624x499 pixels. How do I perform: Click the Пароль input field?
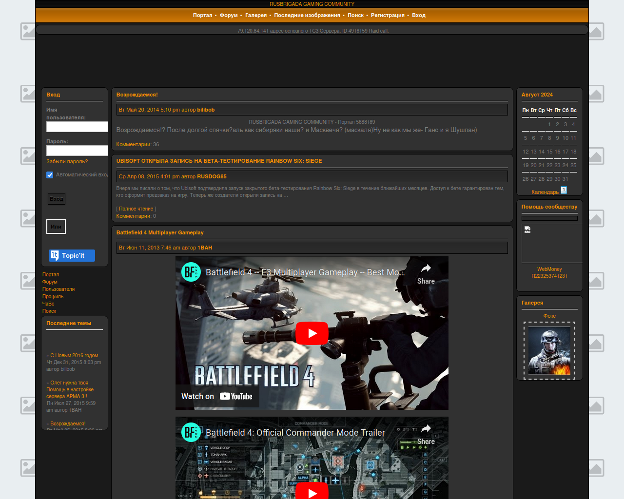(x=77, y=151)
